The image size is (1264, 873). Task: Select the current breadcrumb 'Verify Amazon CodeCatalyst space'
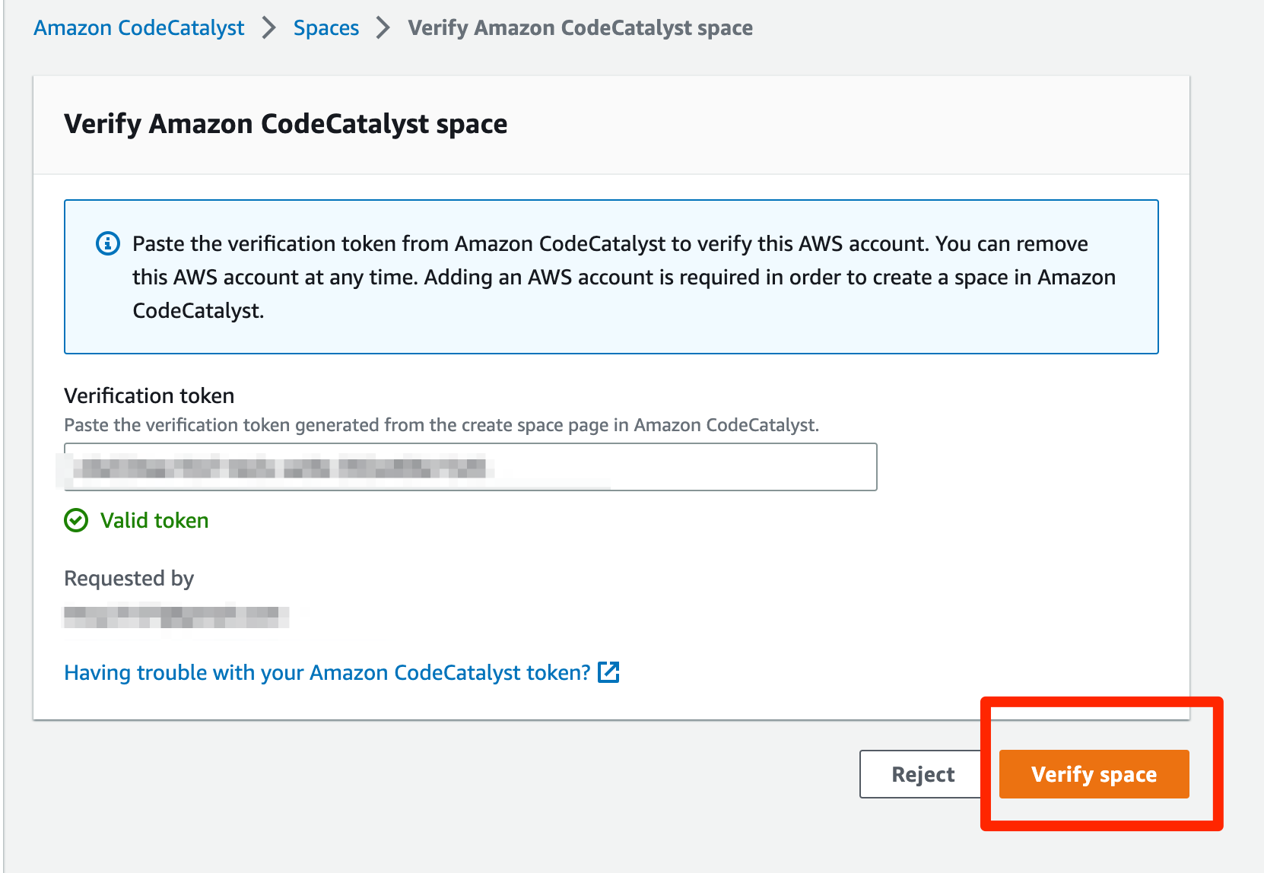click(x=580, y=27)
